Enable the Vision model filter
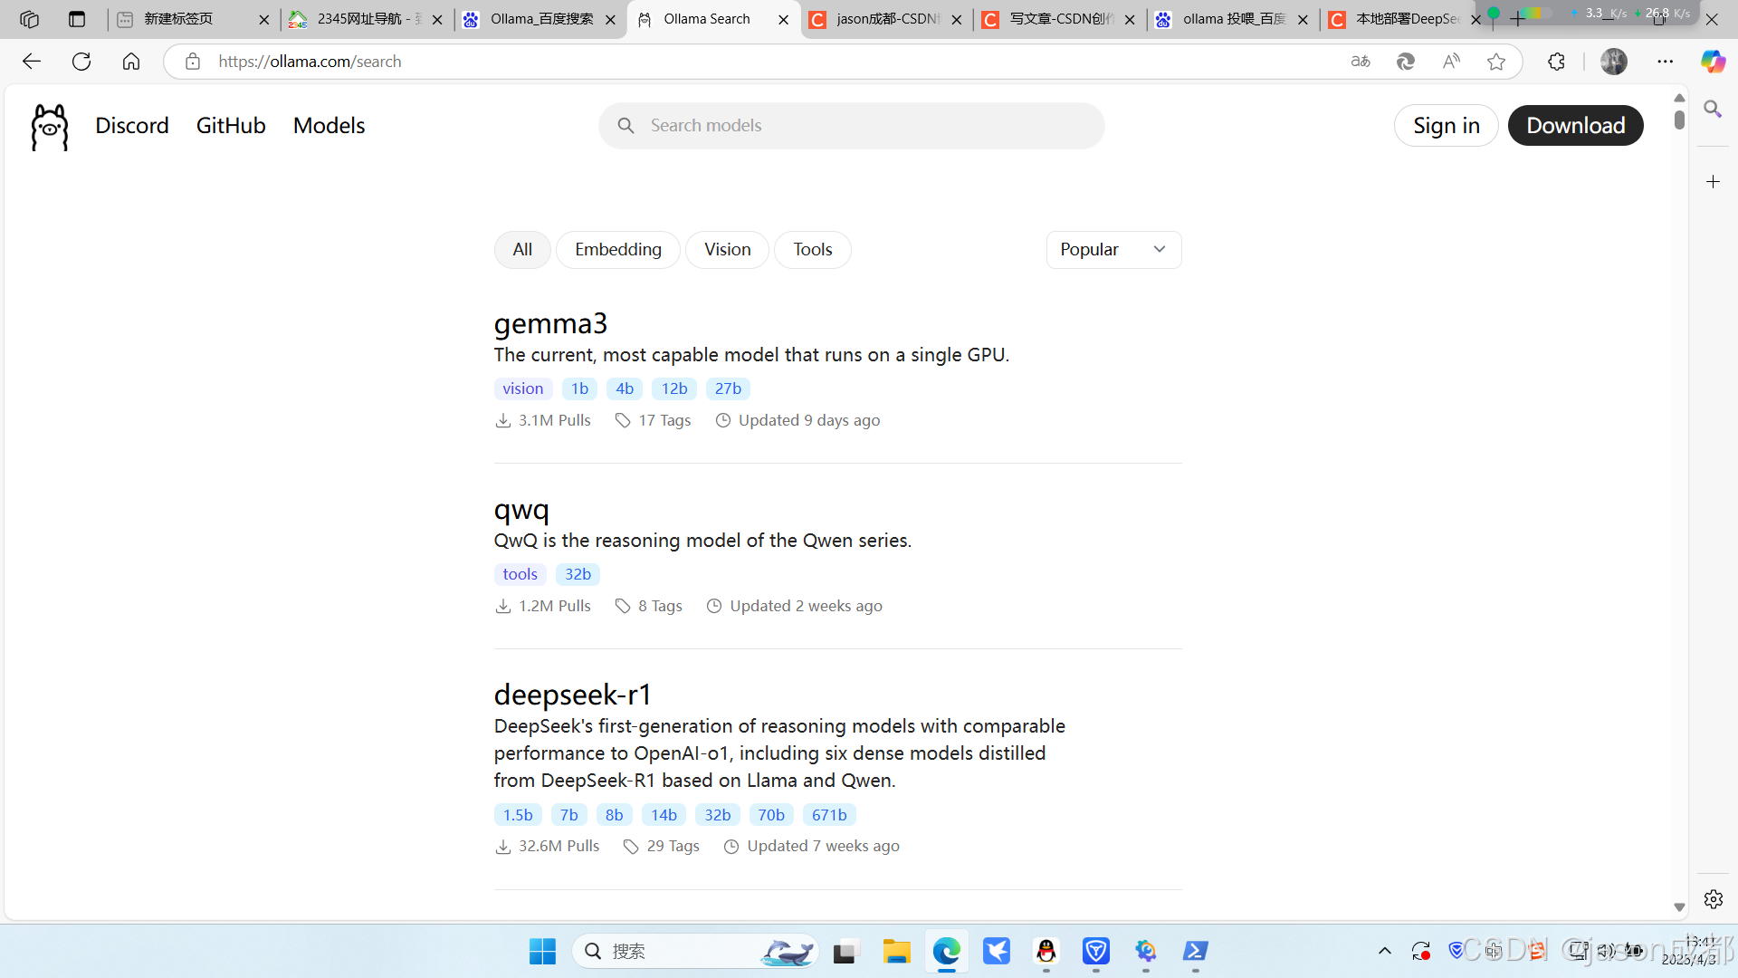1738x978 pixels. point(727,249)
